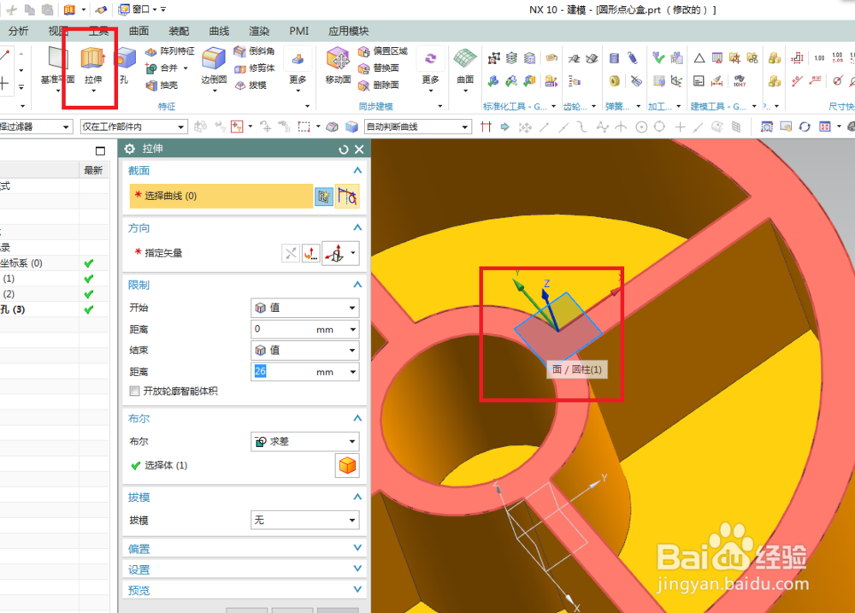The image size is (855, 613).
Task: Open the Curve (曲线) ribbon tab
Action: tap(219, 31)
